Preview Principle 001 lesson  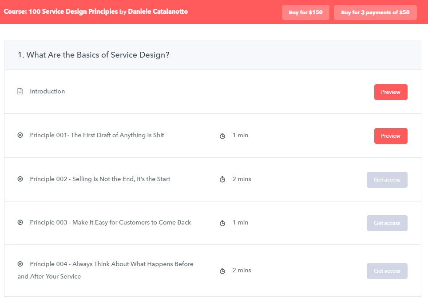pyautogui.click(x=391, y=136)
